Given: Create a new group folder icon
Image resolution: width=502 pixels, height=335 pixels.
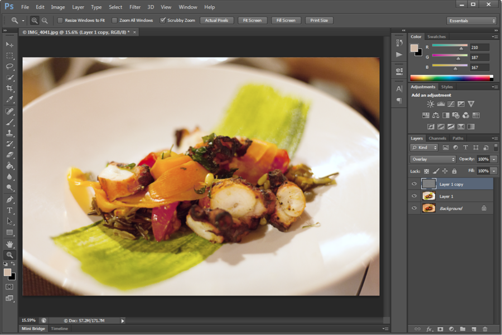Looking at the screenshot, I should (x=462, y=329).
